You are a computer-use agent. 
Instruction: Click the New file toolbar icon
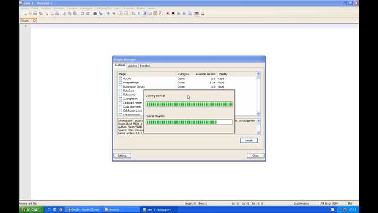click(x=25, y=14)
